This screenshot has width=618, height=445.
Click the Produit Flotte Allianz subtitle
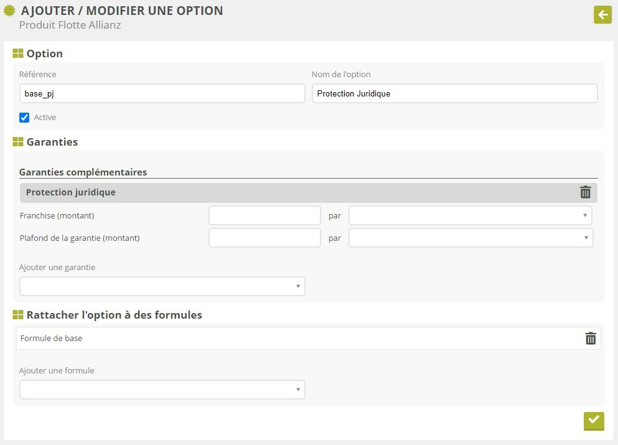(70, 26)
